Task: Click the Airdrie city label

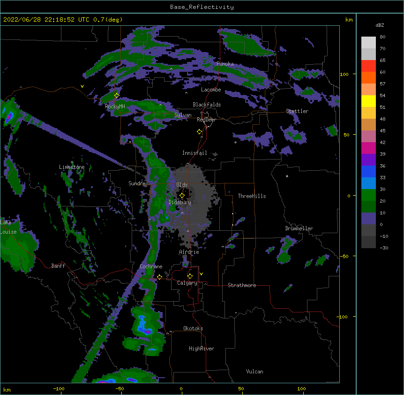Action: click(189, 252)
